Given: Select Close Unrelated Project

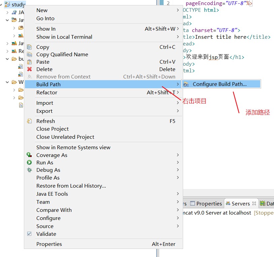Looking at the screenshot, I should (x=103, y=137).
